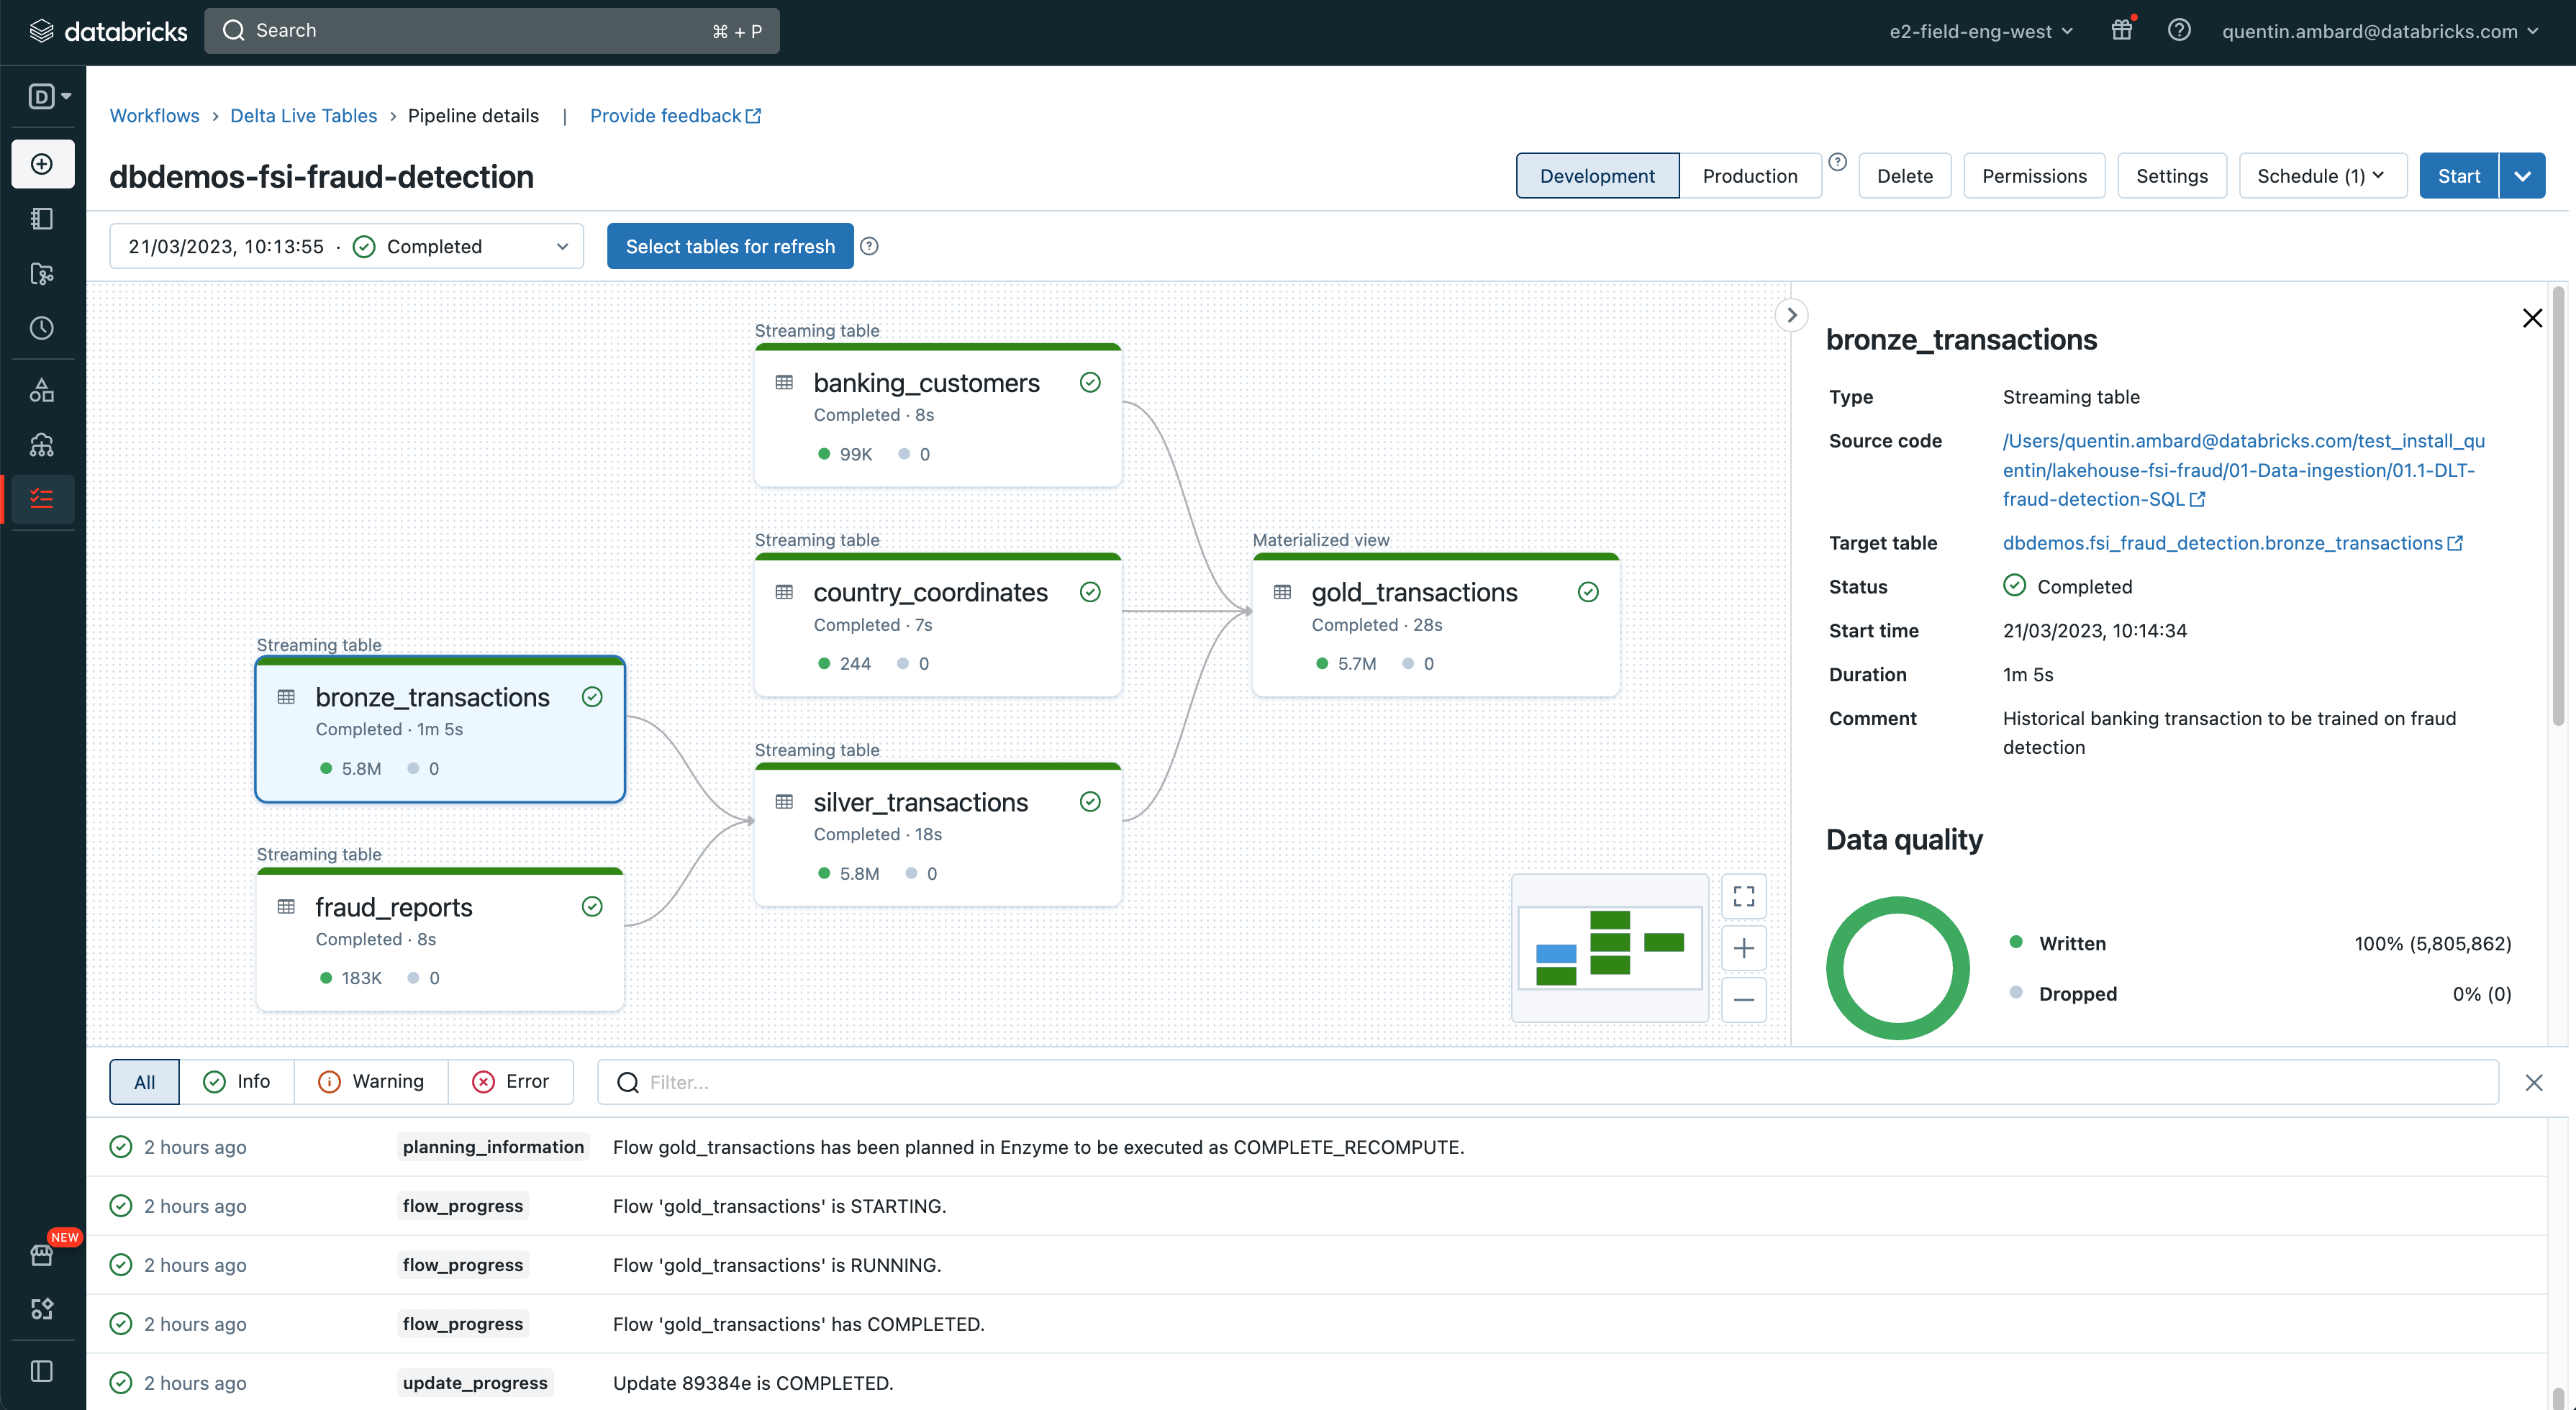Screen dimensions: 2576x1410
Task: Click the zoom out minus icon on canvas
Action: (x=1744, y=999)
